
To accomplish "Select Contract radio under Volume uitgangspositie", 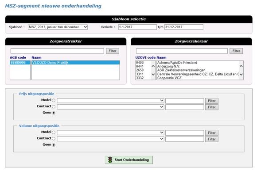I will pos(54,139).
